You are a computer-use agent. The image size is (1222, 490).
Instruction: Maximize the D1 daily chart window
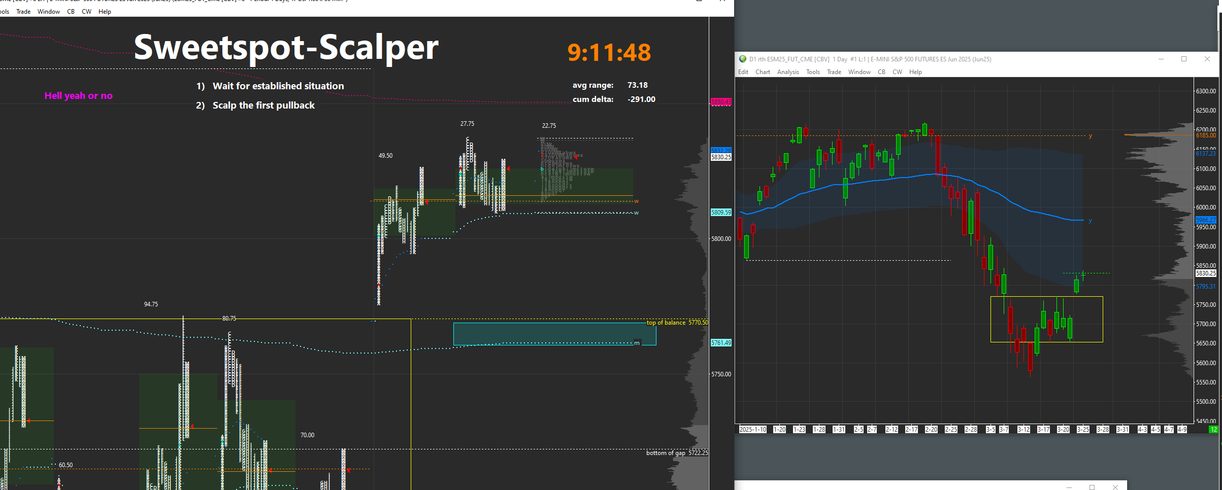coord(1184,59)
